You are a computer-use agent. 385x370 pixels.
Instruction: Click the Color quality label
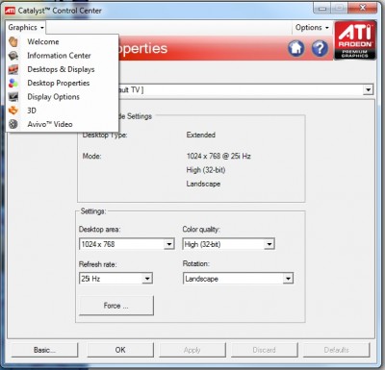pyautogui.click(x=201, y=230)
